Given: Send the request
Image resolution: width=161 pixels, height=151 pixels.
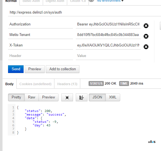Looking at the screenshot, I should [16, 69].
